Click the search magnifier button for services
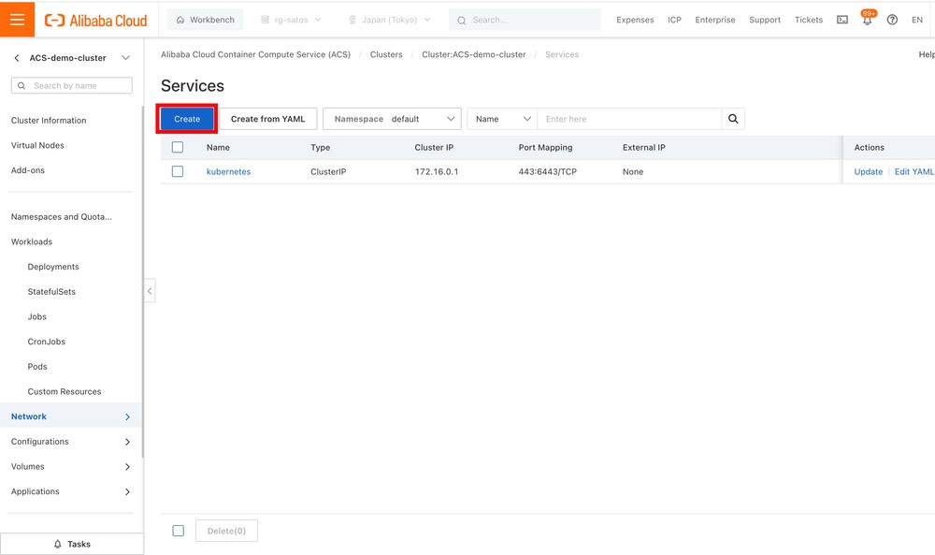The width and height of the screenshot is (935, 555). [733, 119]
